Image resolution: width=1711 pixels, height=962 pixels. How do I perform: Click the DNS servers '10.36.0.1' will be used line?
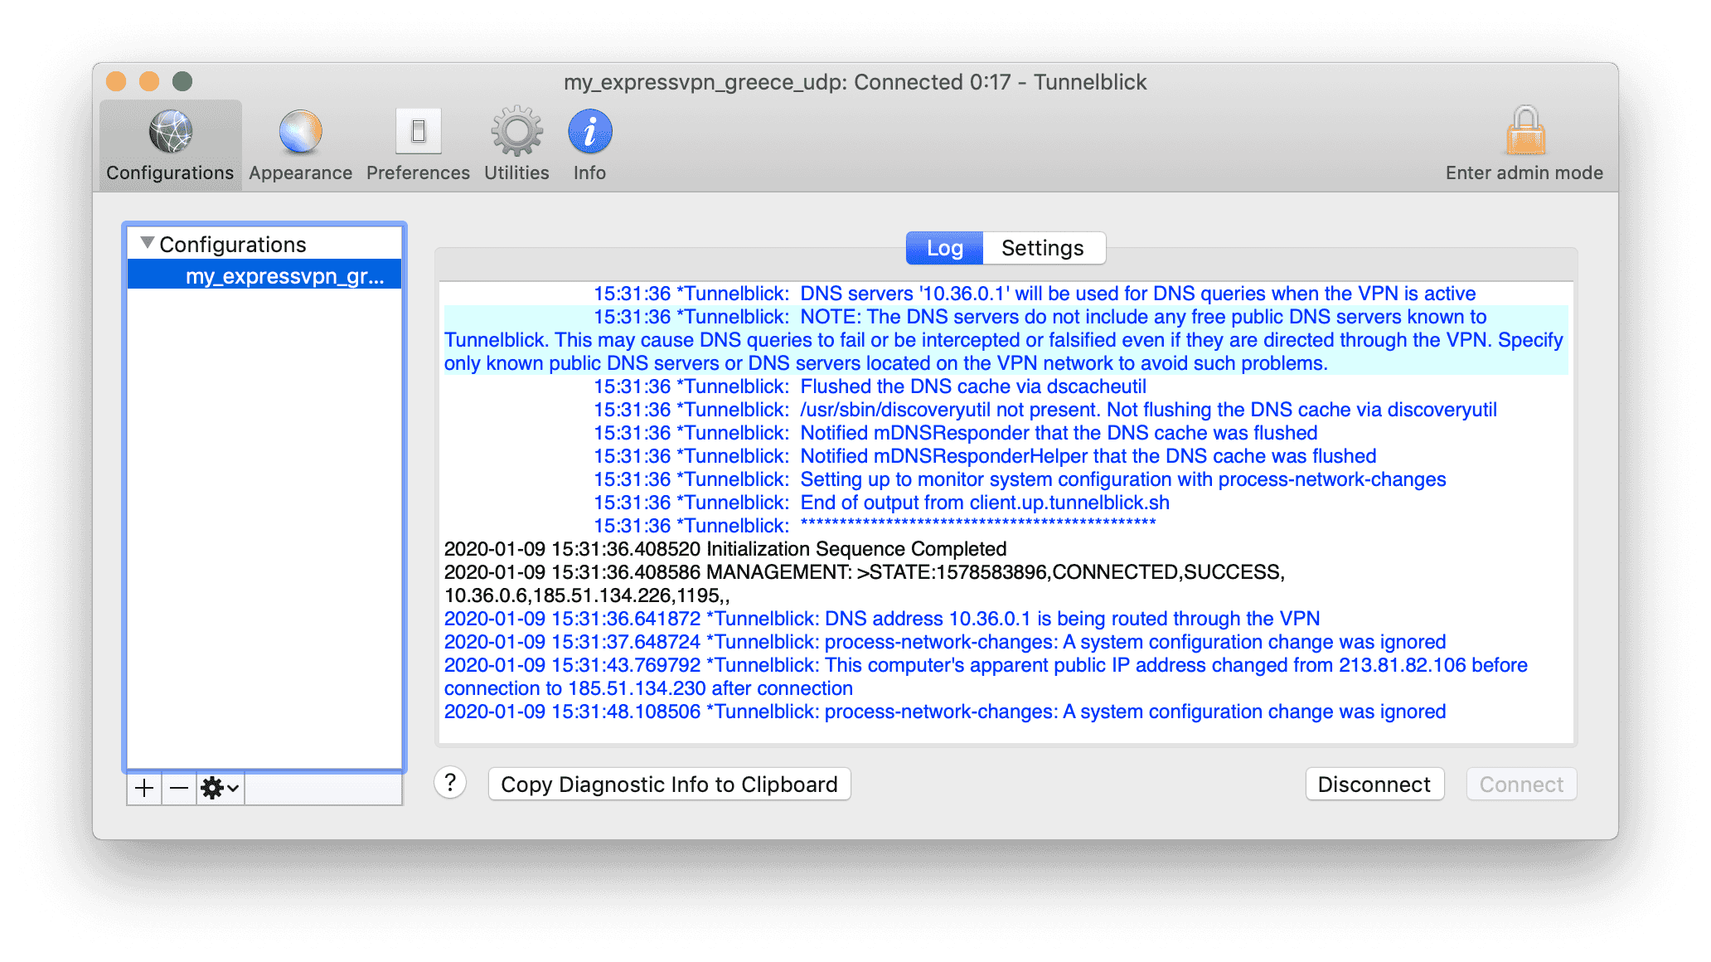tap(1035, 294)
